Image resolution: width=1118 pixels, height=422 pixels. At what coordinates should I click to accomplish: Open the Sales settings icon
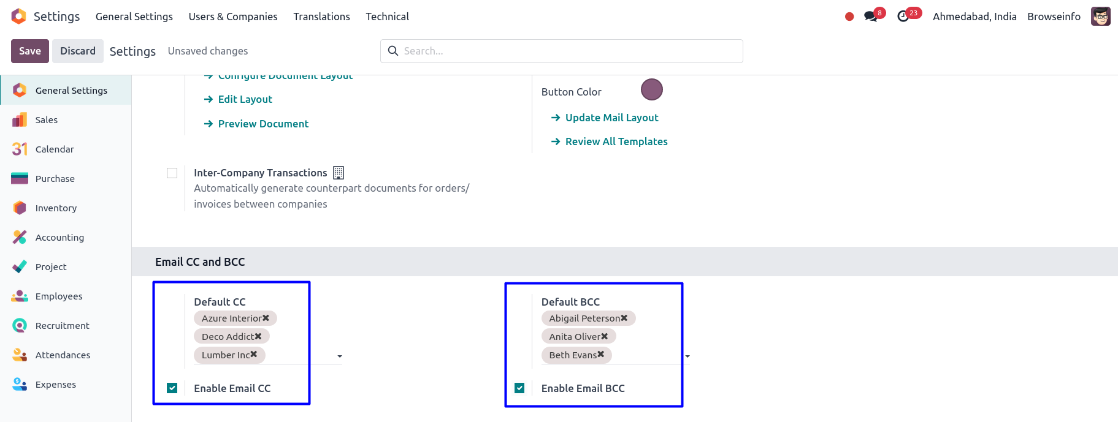(x=20, y=120)
